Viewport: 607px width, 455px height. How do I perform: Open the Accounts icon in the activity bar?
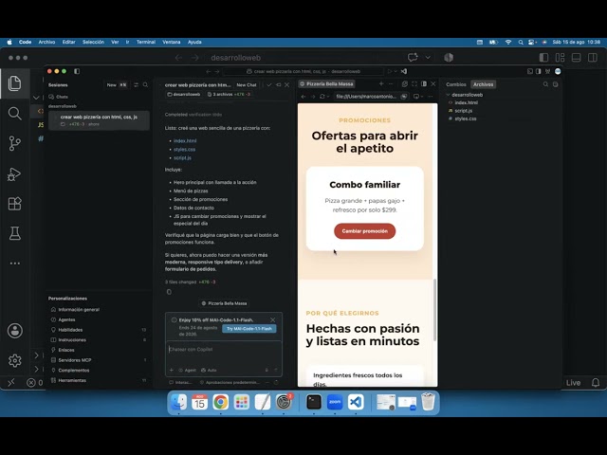coord(15,331)
